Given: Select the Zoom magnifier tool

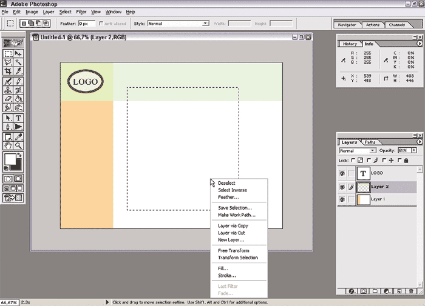Looking at the screenshot, I should pyautogui.click(x=19, y=146).
